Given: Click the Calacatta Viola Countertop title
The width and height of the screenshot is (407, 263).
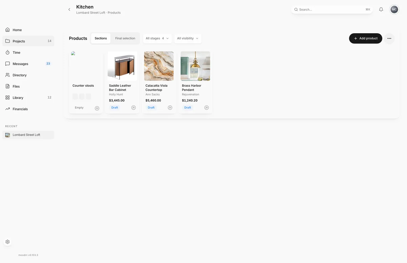Looking at the screenshot, I should coord(156,88).
